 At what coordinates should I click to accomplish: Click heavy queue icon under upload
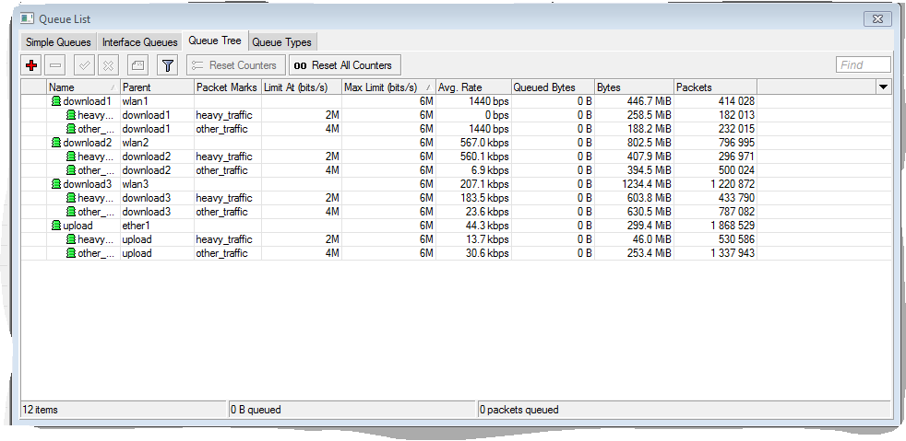70,239
